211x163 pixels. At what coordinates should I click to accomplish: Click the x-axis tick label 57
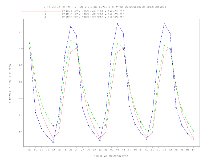(x=141, y=150)
